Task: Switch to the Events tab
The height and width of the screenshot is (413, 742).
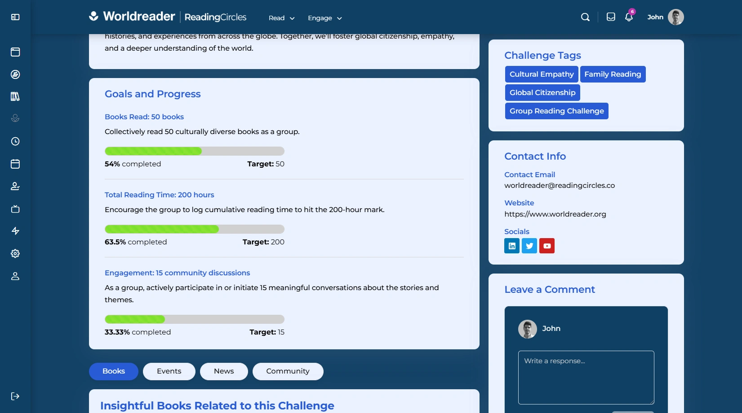Action: click(169, 371)
